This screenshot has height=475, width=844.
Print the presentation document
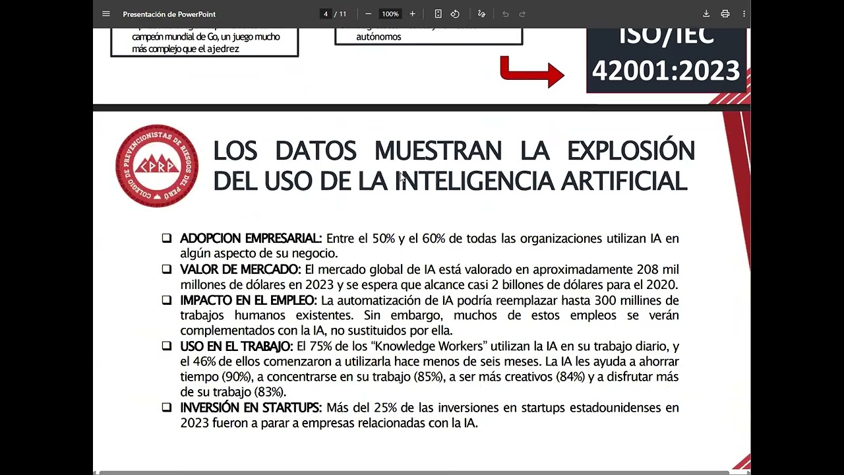pos(725,14)
